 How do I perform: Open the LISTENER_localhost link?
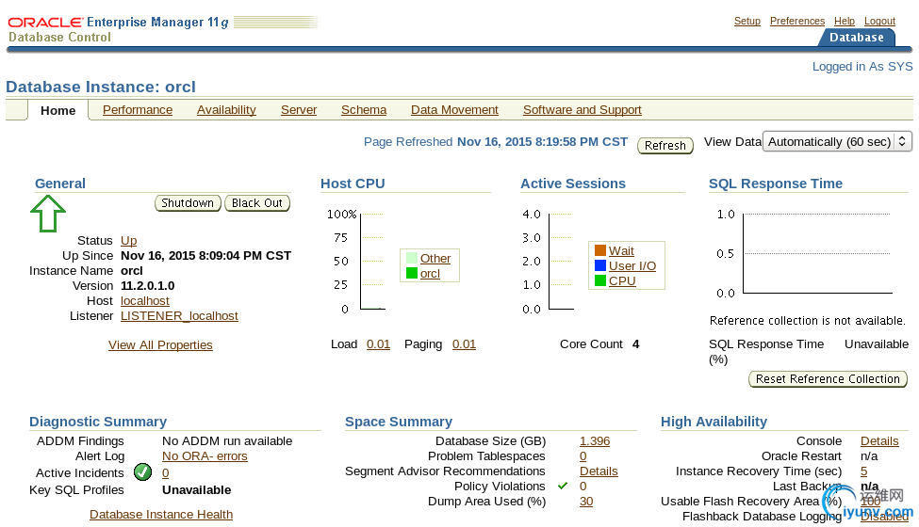point(179,316)
